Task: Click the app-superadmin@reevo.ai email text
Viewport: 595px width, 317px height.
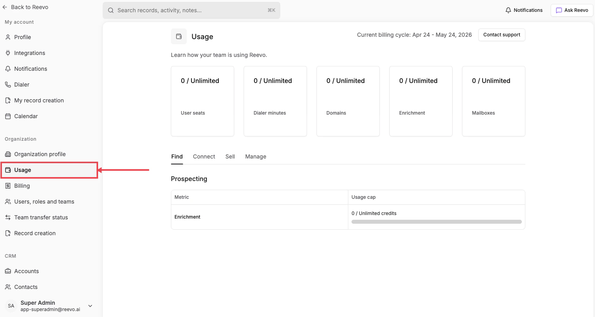Action: [x=50, y=309]
